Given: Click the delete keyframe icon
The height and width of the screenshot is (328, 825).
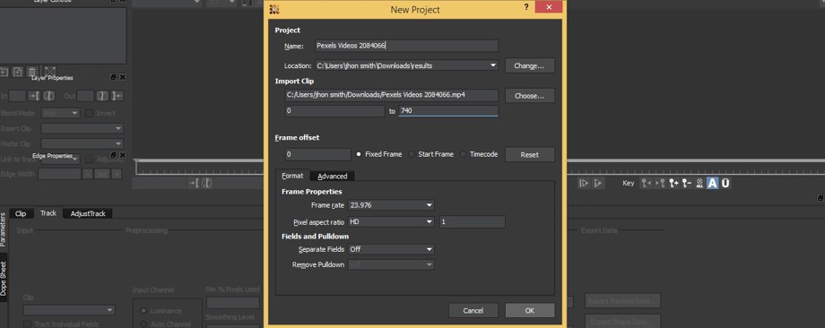Looking at the screenshot, I should (686, 183).
